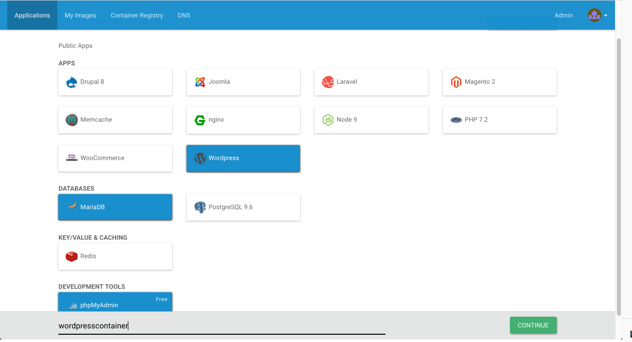Open the user account dropdown arrow
Screen dimensions: 632x342
[x=606, y=16]
